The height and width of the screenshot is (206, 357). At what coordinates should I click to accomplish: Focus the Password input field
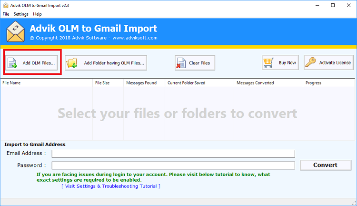(173, 165)
